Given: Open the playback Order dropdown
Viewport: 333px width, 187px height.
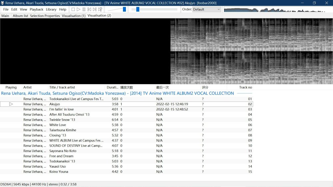Looking at the screenshot, I should coord(207,9).
